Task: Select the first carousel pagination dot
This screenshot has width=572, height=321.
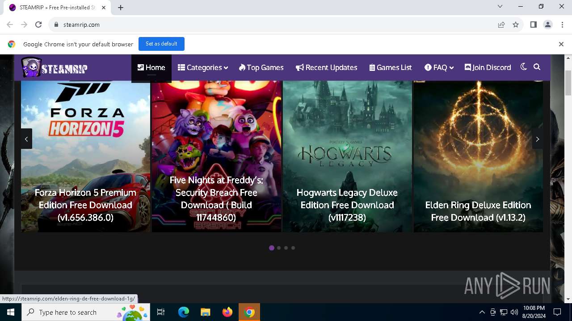Action: click(272, 248)
